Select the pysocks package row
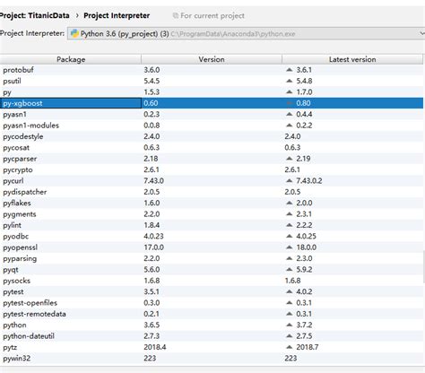The height and width of the screenshot is (373, 425). tap(212, 281)
